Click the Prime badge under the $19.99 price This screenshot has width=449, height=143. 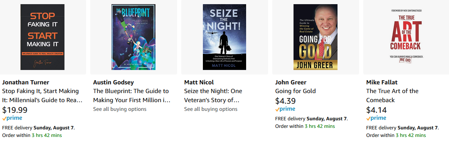(x=12, y=118)
